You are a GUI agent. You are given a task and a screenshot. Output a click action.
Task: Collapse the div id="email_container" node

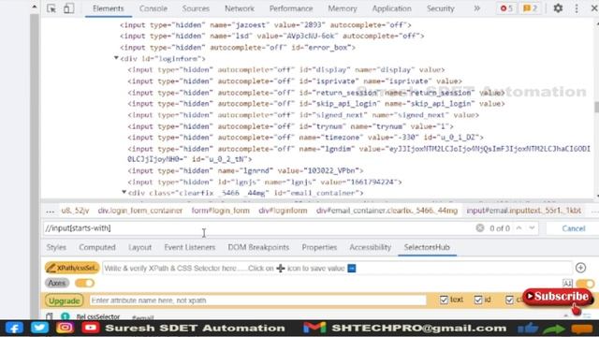pos(124,192)
